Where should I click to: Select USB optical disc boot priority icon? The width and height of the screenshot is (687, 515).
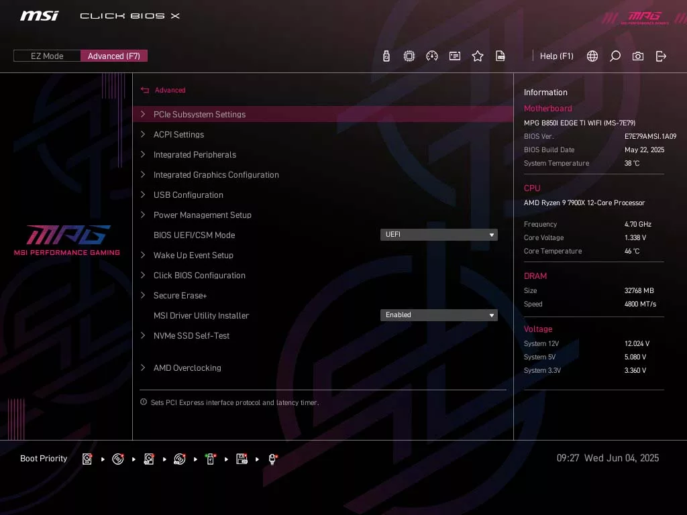click(180, 459)
